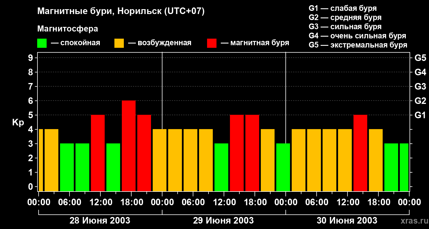Click the '30 Июня 2003' date label
The height and width of the screenshot is (229, 429).
coord(347,221)
